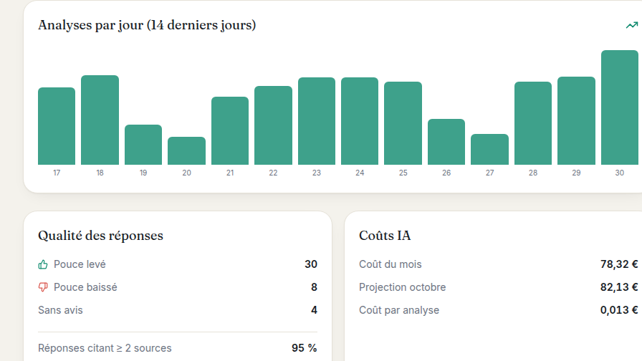Screen dimensions: 642x361
Task: Select the bar for day 28
Action: point(533,123)
